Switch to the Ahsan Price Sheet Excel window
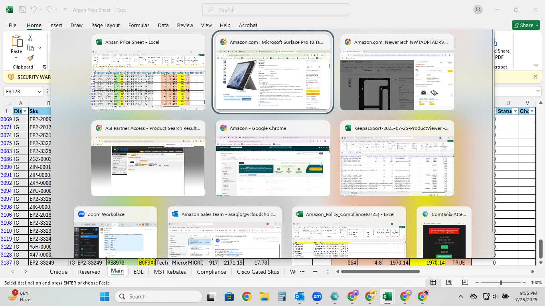The image size is (545, 306). (148, 72)
